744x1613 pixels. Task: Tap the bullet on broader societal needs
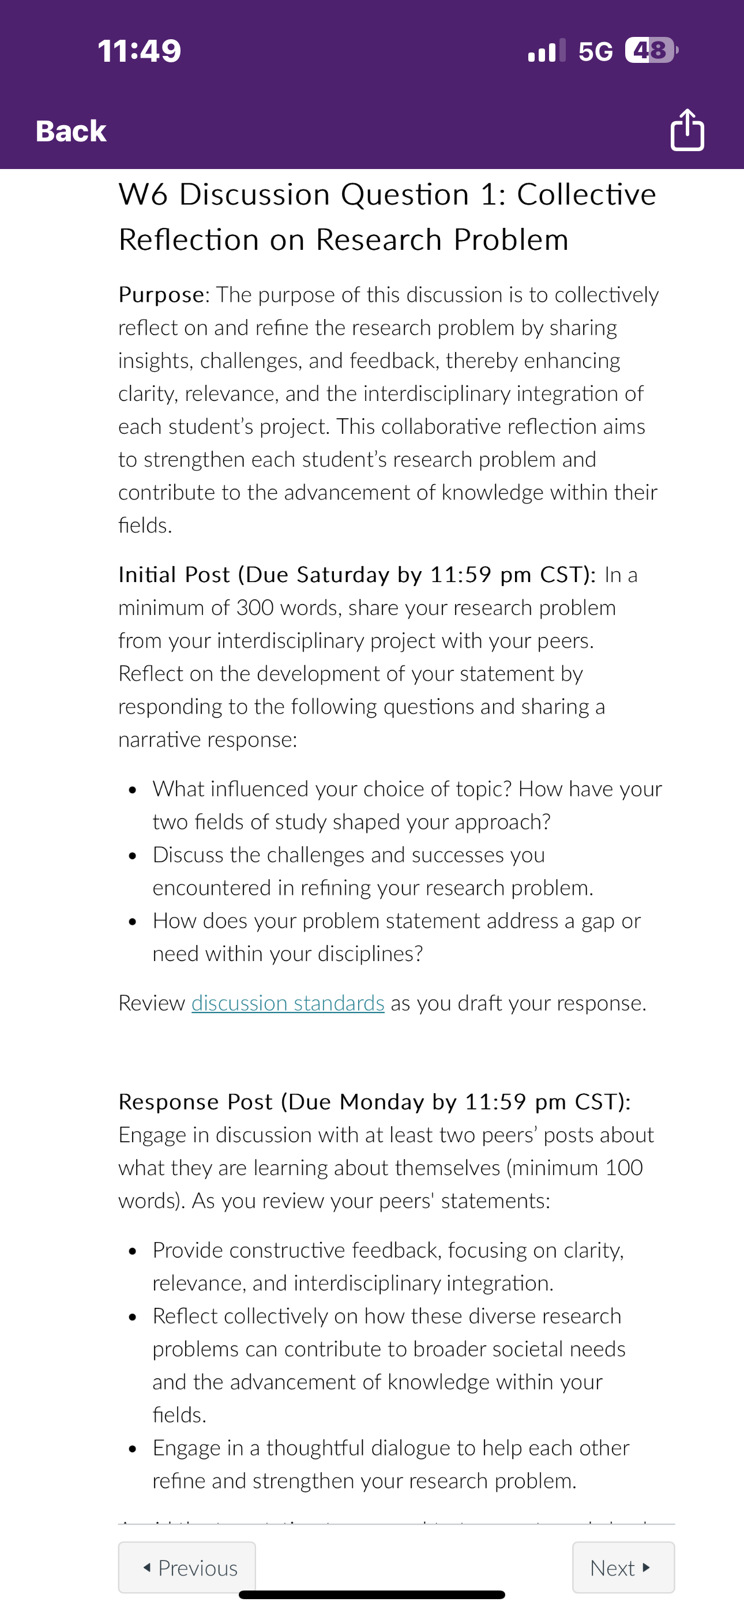coord(389,1365)
